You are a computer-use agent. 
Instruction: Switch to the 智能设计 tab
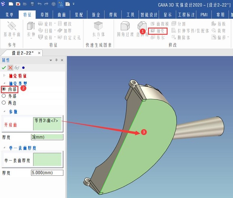149,15
